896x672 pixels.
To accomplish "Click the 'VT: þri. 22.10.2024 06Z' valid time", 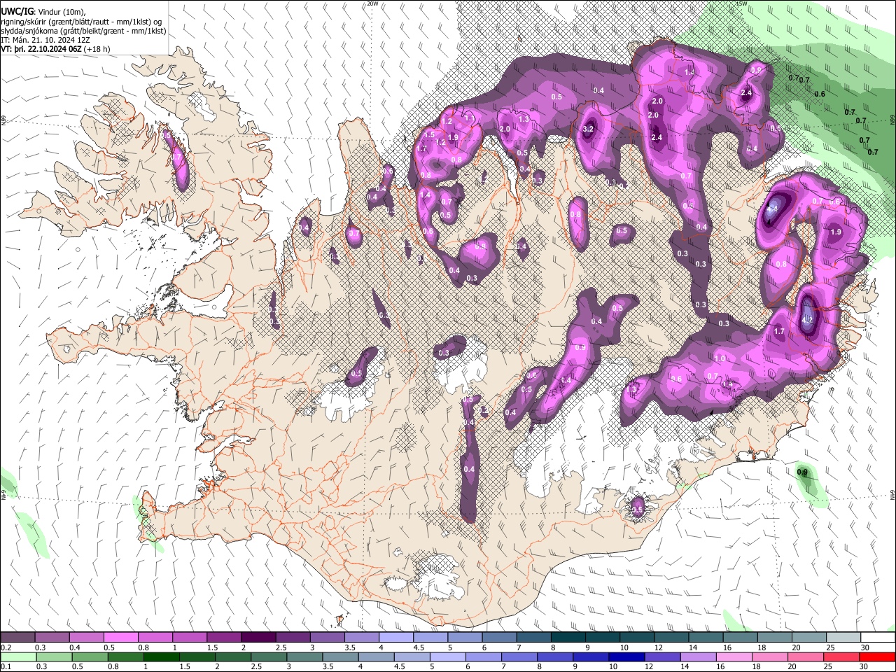I will (41, 50).
